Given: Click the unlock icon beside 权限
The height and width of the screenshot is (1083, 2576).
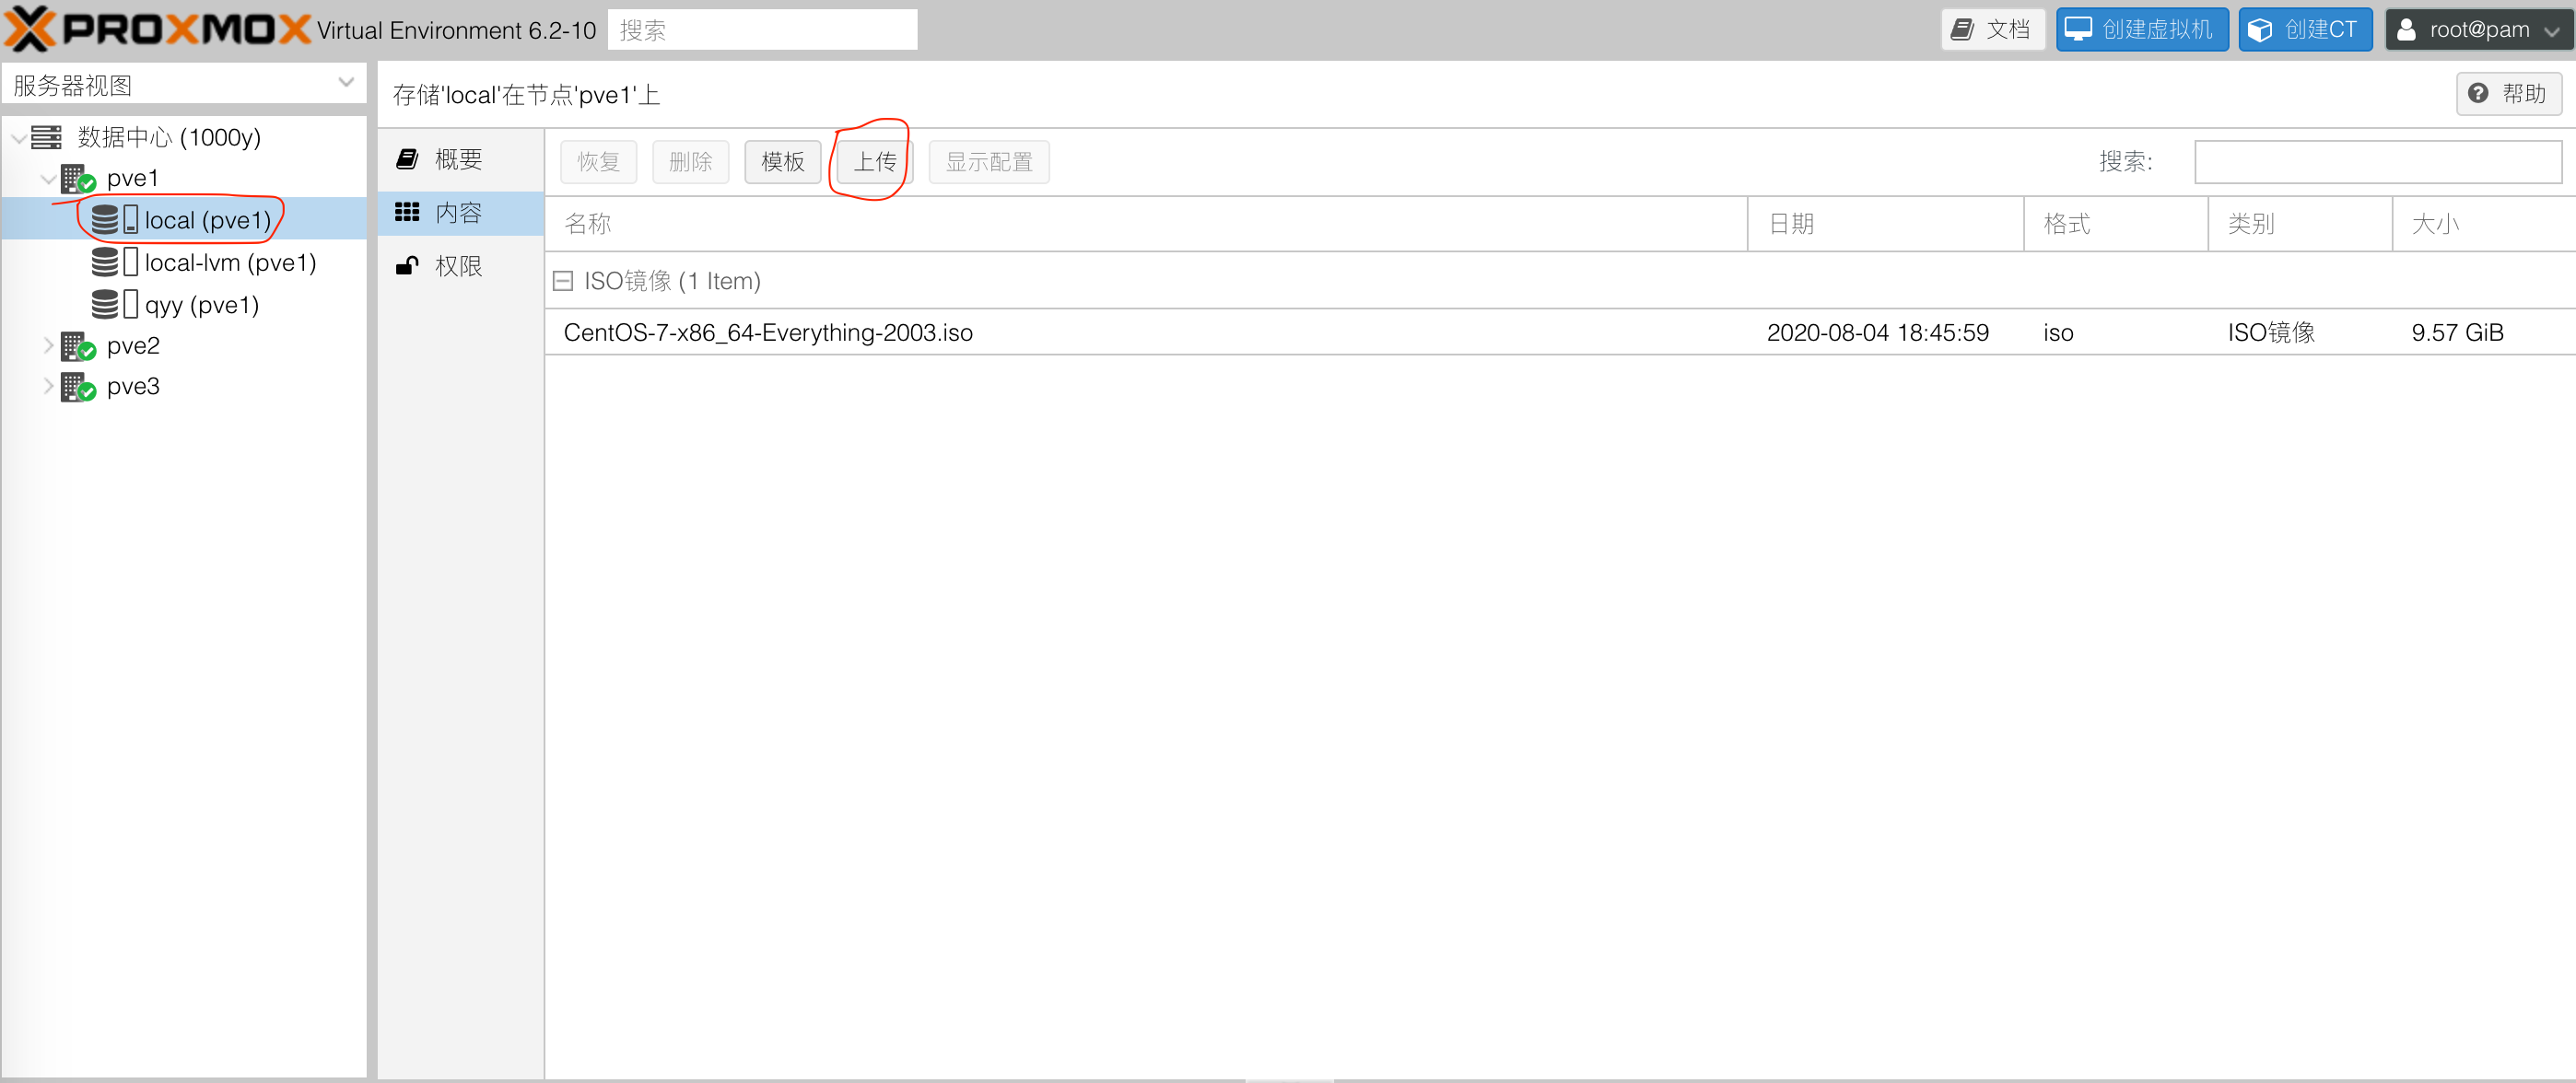Looking at the screenshot, I should tap(407, 265).
